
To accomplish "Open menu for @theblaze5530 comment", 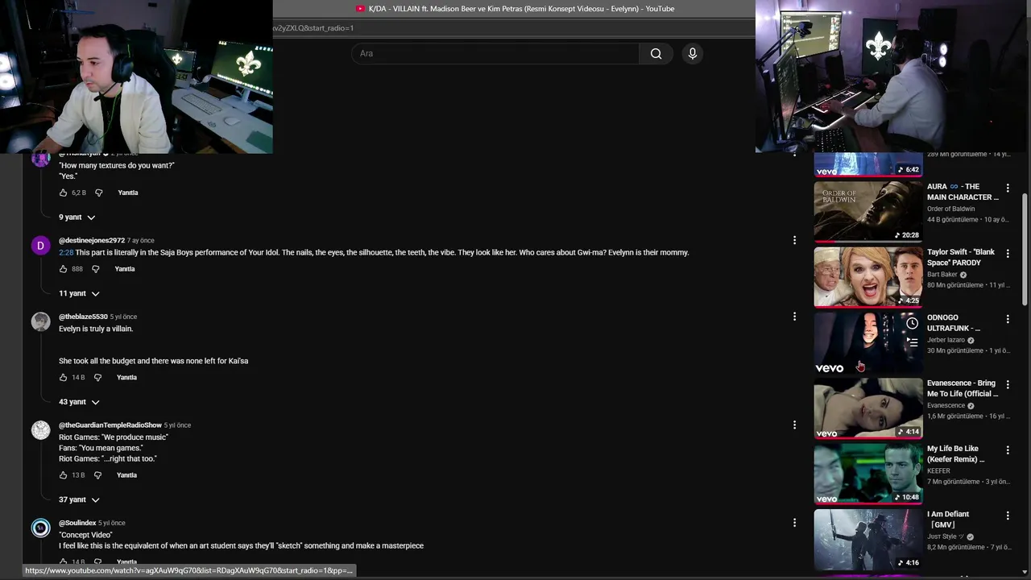I will pos(794,317).
